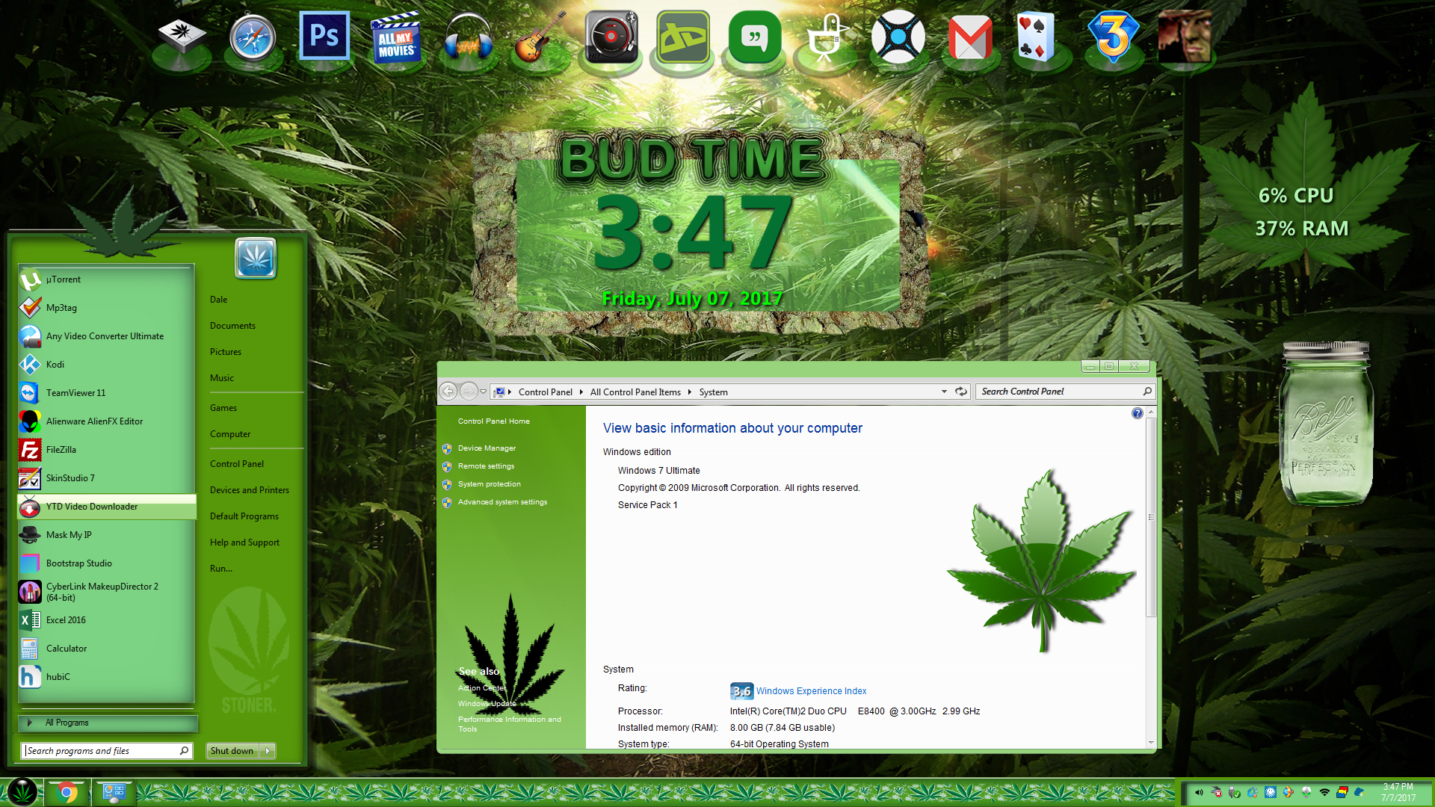Open the Sonarr dock icon
This screenshot has height=807, width=1435.
[x=898, y=37]
